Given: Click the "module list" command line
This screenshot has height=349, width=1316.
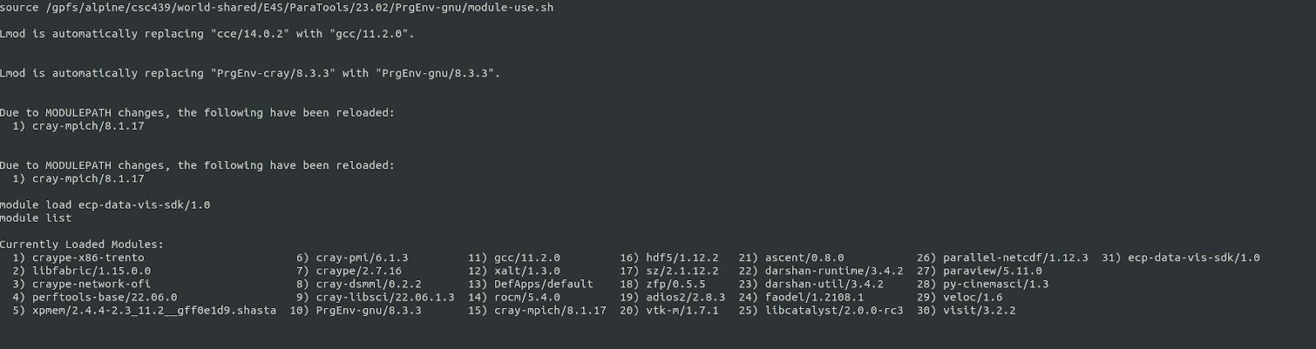Looking at the screenshot, I should pyautogui.click(x=36, y=218).
